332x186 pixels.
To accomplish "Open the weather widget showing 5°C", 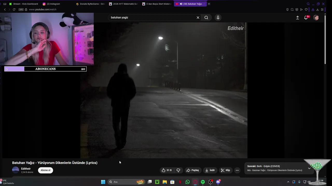I will 7,182.
